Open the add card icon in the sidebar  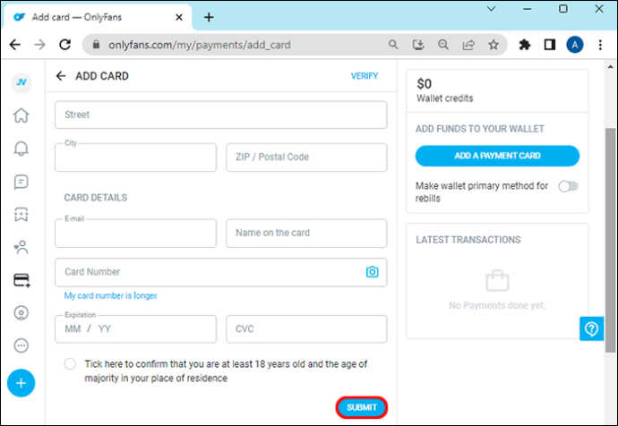point(21,280)
